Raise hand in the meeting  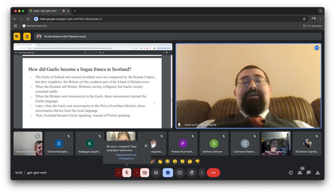(x=192, y=173)
